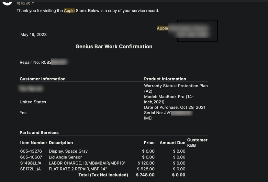This screenshot has height=182, width=268.
Task: Select the "Display, Space Gray" description
Action: (68, 151)
